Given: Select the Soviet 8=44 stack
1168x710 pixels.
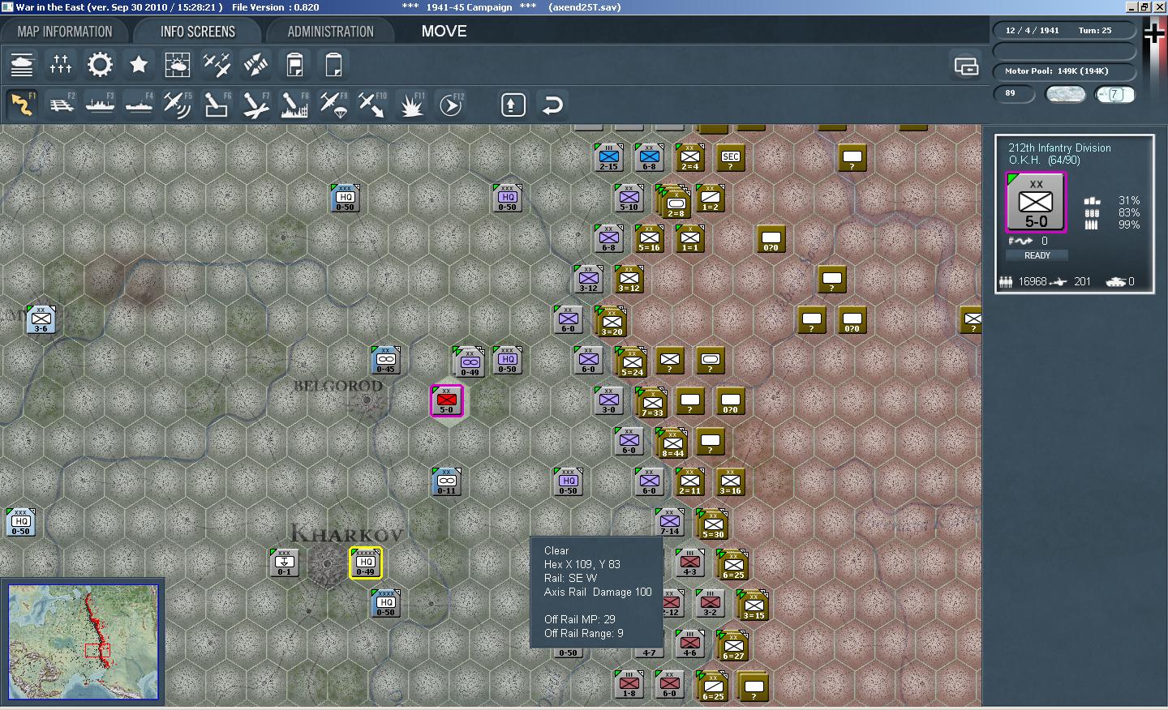Looking at the screenshot, I should (672, 443).
